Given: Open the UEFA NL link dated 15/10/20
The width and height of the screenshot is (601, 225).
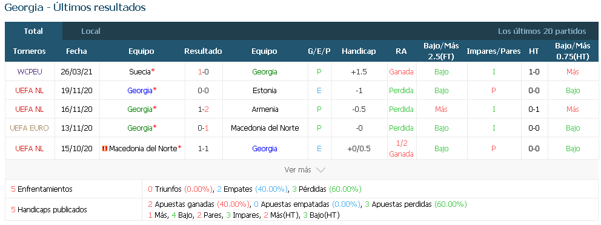Looking at the screenshot, I should click(x=30, y=148).
